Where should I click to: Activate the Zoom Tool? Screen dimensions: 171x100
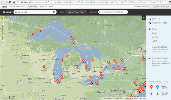(154, 19)
